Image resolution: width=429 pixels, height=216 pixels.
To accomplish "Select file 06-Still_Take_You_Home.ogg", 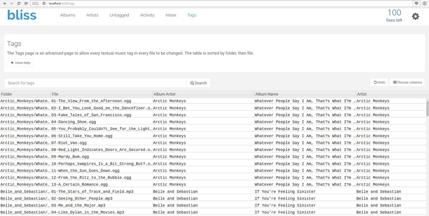I will click(x=102, y=136).
